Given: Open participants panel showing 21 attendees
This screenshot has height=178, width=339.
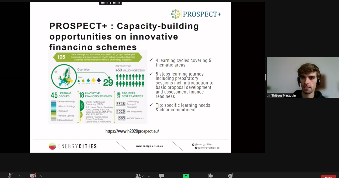Looking at the screenshot, I should pos(140,176).
